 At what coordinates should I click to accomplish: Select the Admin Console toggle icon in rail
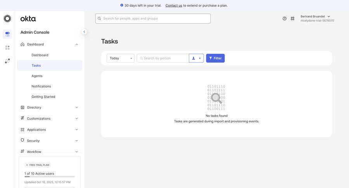click(x=7, y=34)
